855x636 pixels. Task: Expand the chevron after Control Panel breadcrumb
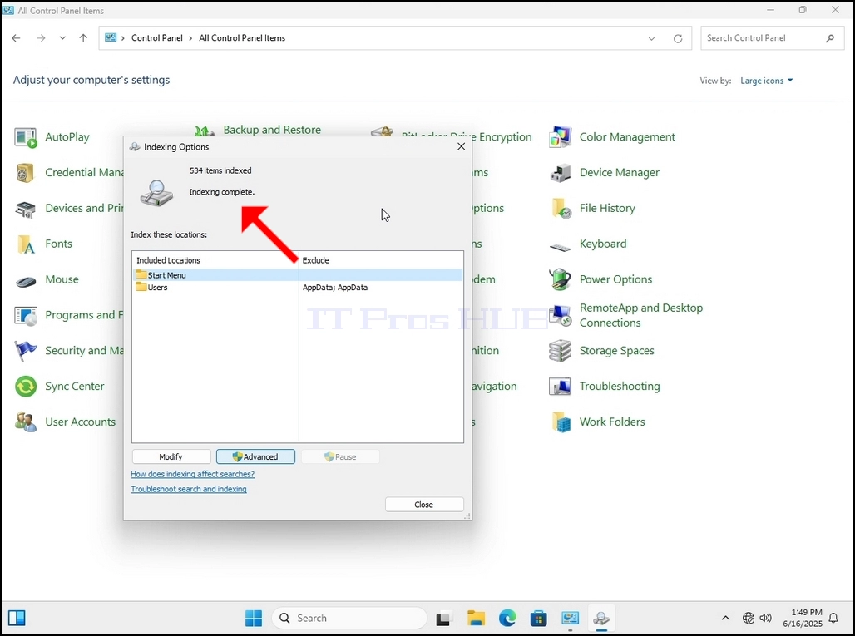[x=190, y=38]
